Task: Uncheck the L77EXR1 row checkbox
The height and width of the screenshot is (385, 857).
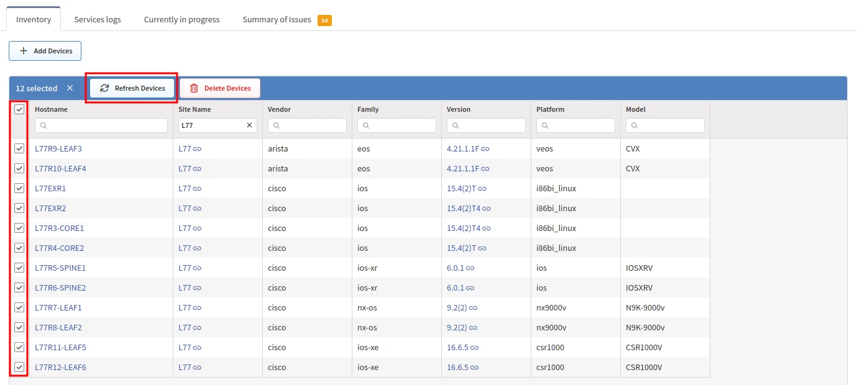Action: tap(19, 188)
